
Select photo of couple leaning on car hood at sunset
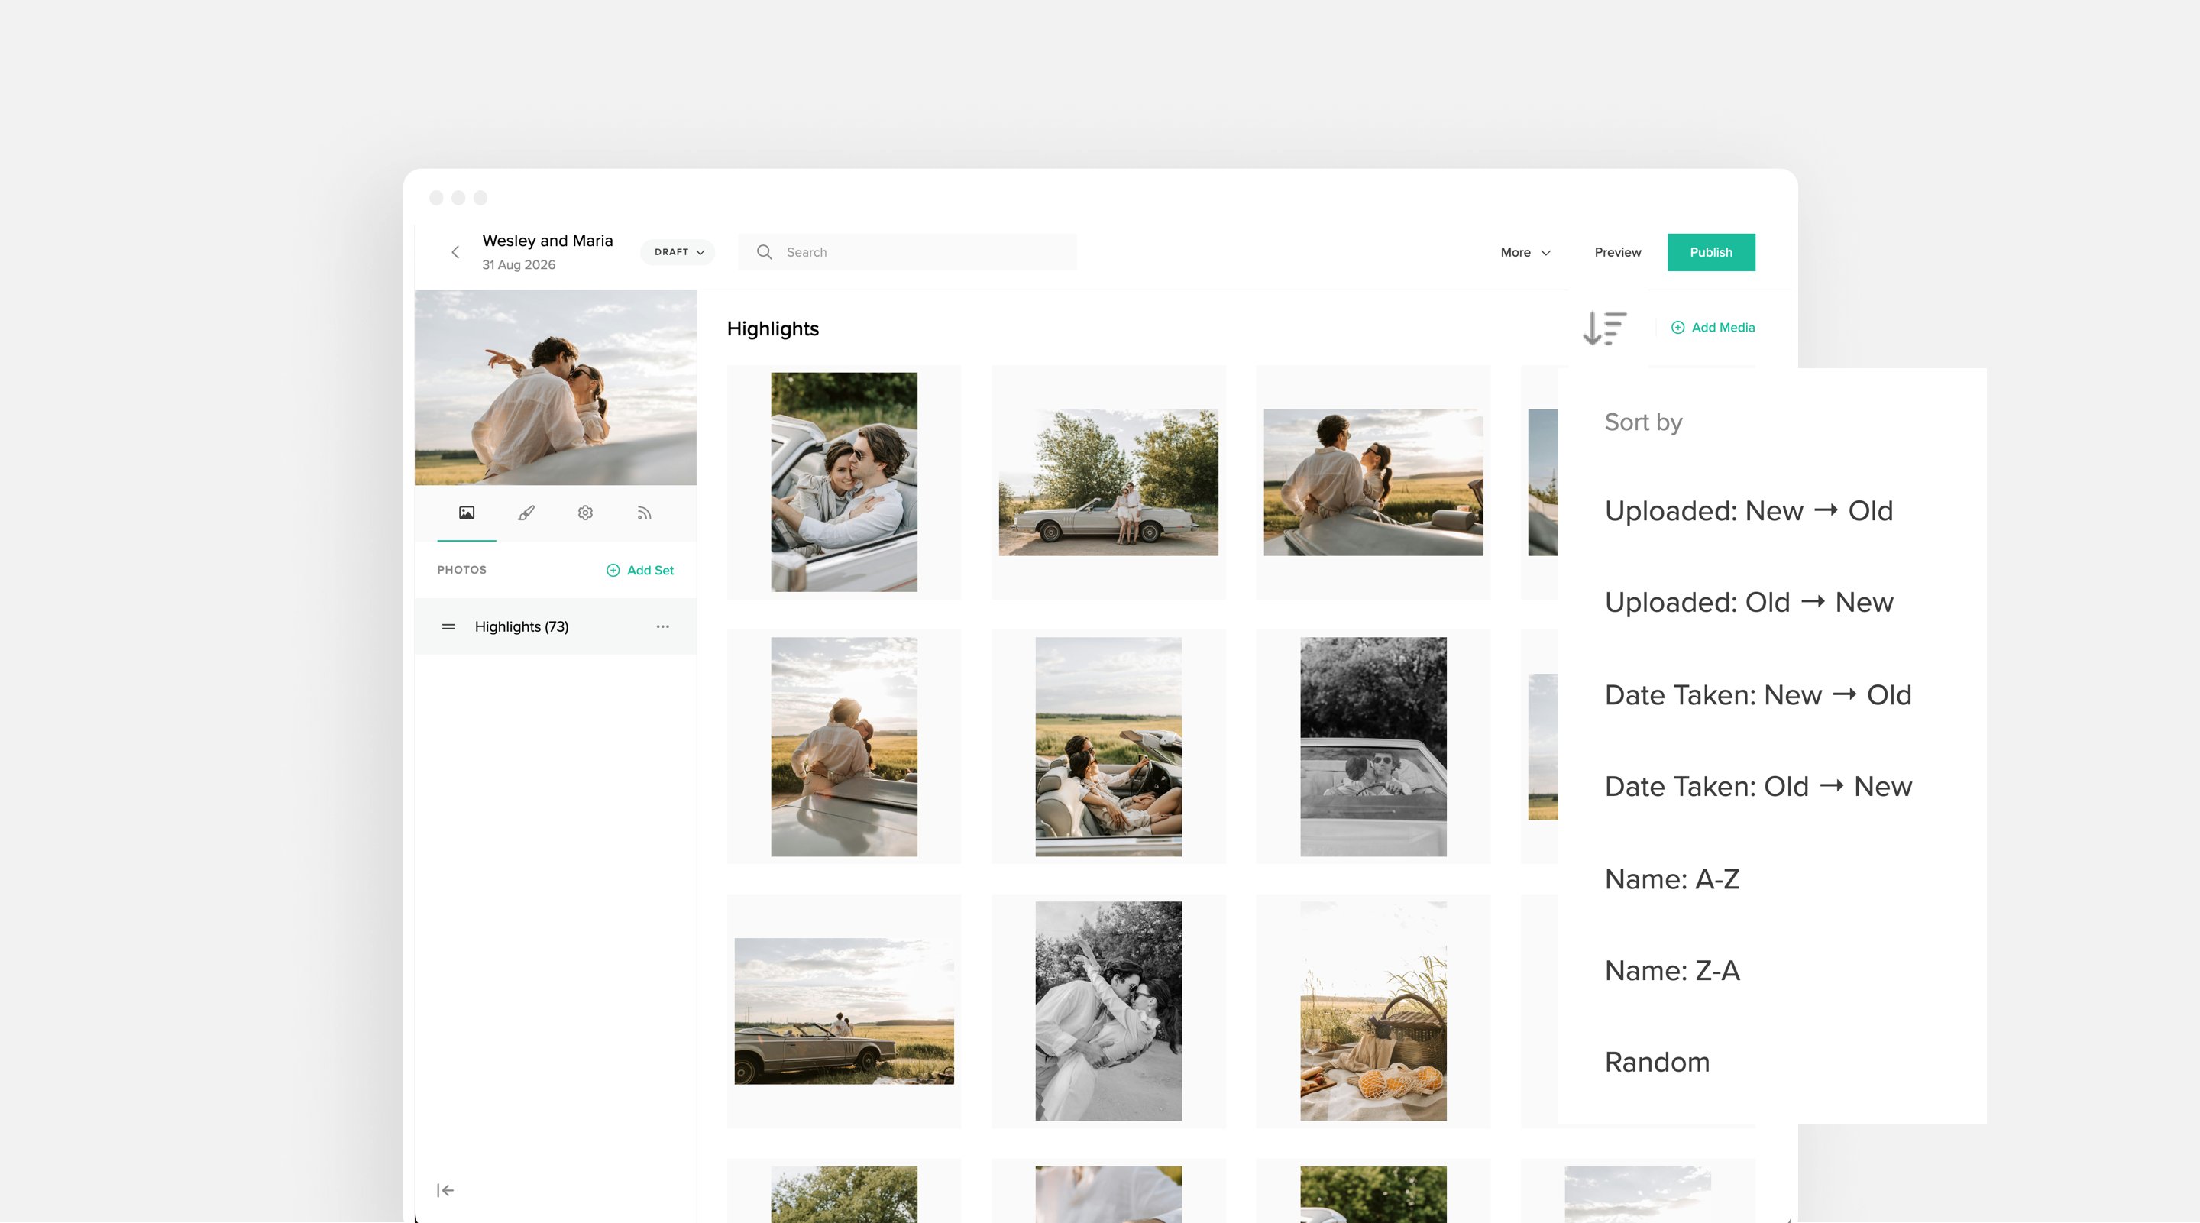tap(1373, 482)
